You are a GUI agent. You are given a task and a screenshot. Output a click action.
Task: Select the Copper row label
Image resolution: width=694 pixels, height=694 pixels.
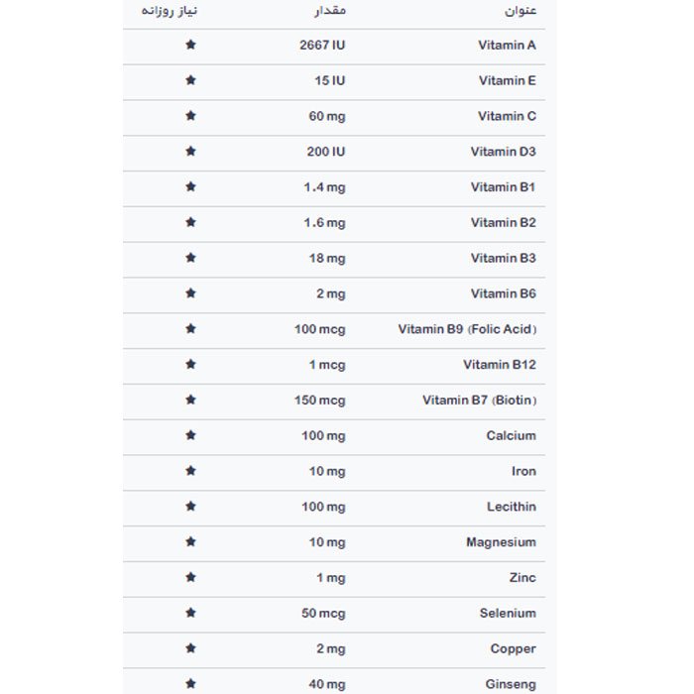(x=513, y=649)
